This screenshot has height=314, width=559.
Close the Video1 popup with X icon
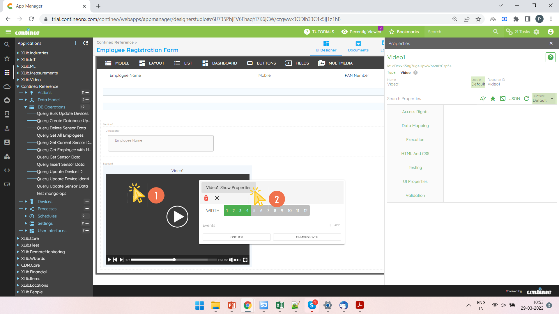pos(217,198)
